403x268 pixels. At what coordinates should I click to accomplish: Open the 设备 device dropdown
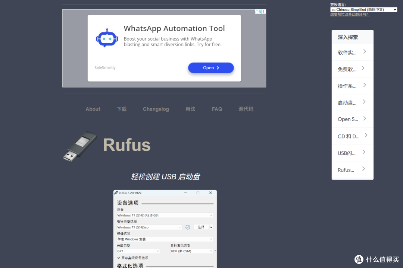tap(165, 215)
